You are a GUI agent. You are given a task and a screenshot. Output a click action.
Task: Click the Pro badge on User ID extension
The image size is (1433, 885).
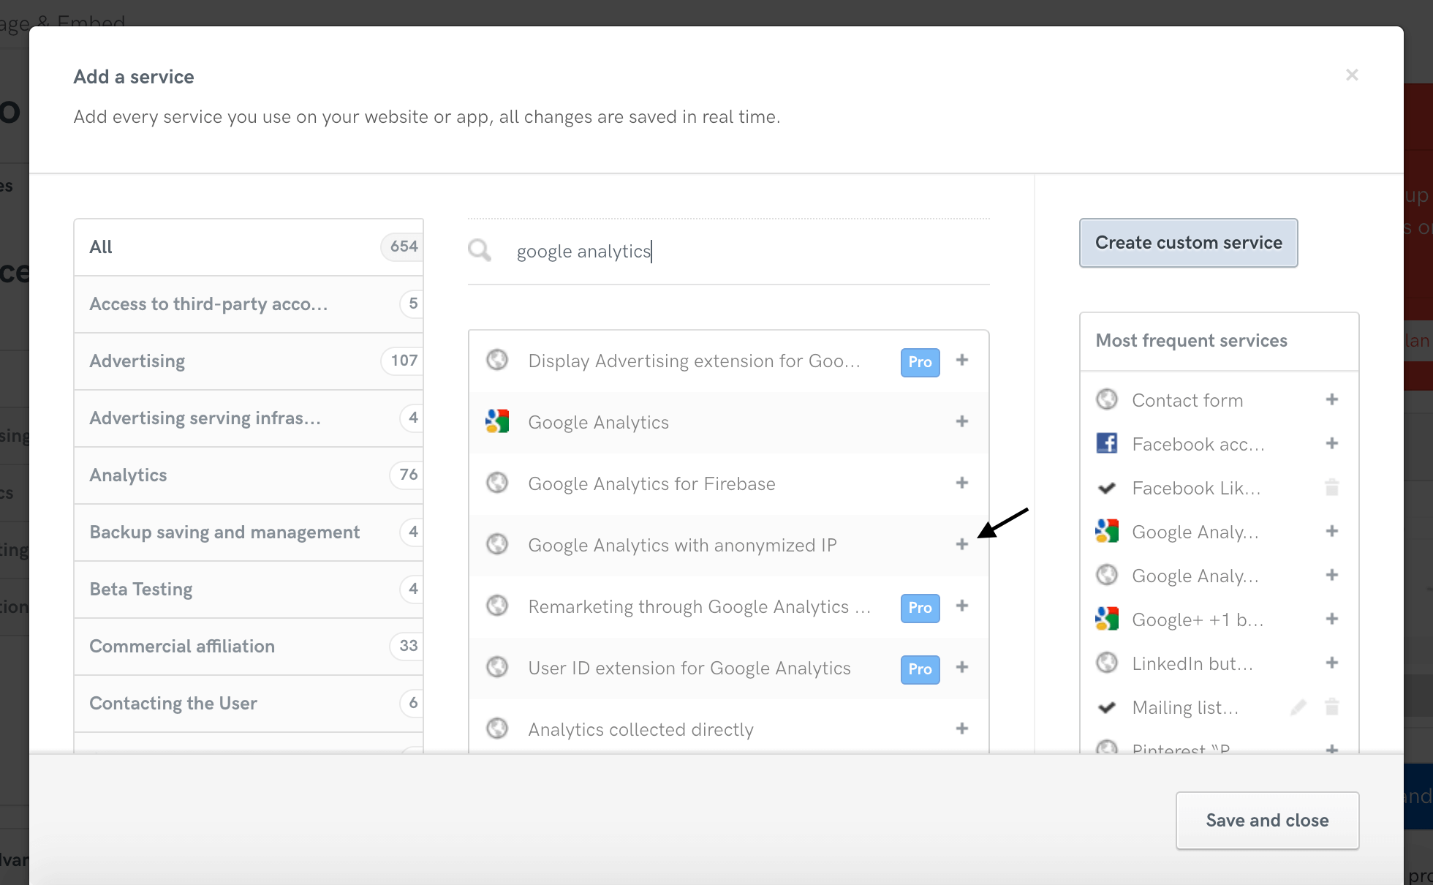point(919,669)
